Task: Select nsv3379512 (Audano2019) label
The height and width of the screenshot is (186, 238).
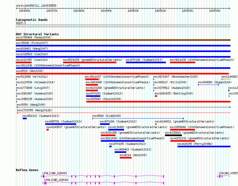Action: (172, 88)
